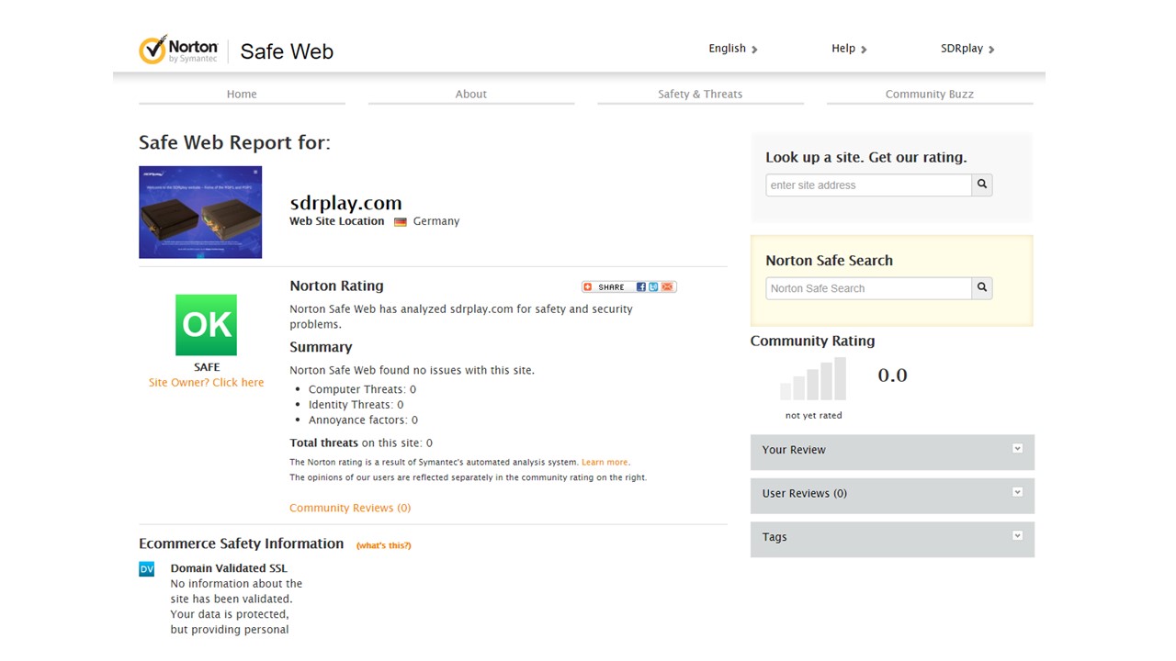Open the Community Buzz tab
The width and height of the screenshot is (1176, 661).
point(930,95)
